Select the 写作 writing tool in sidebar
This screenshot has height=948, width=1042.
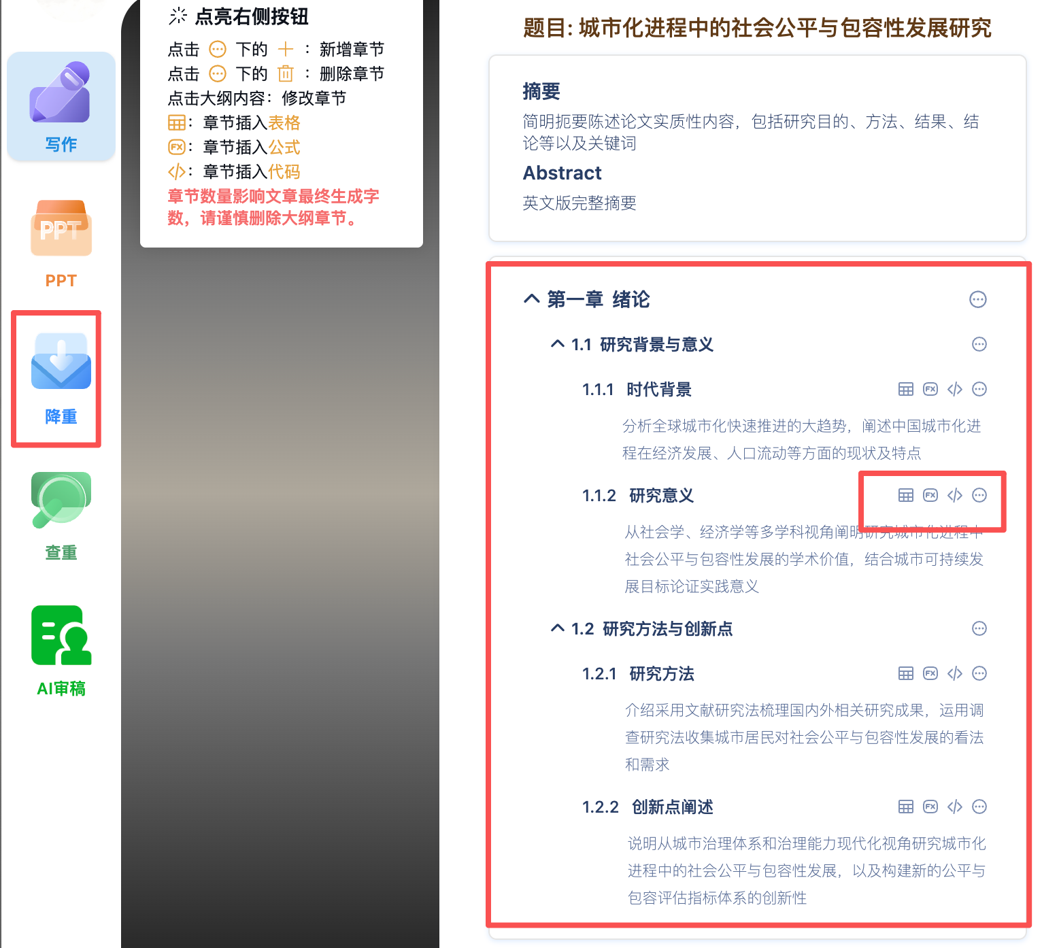click(60, 105)
